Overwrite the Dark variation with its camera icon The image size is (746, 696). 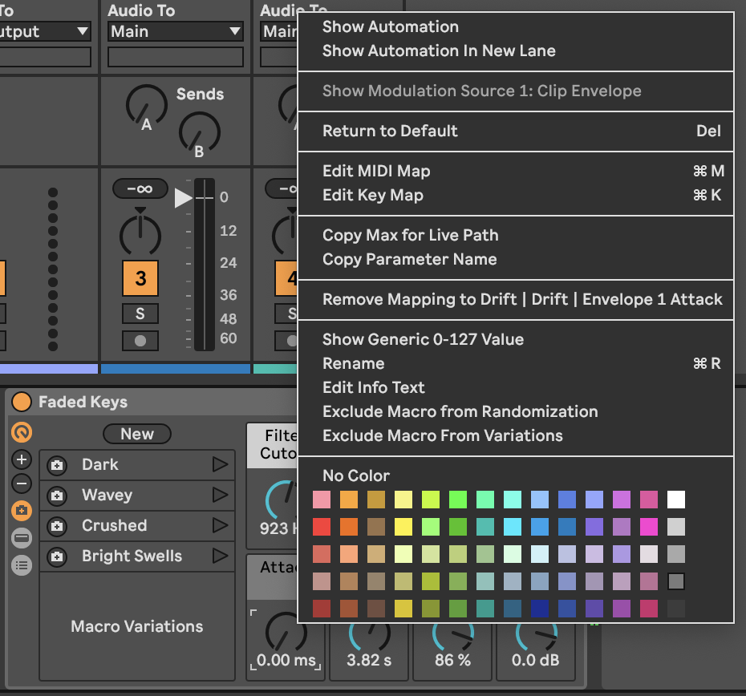pos(57,465)
